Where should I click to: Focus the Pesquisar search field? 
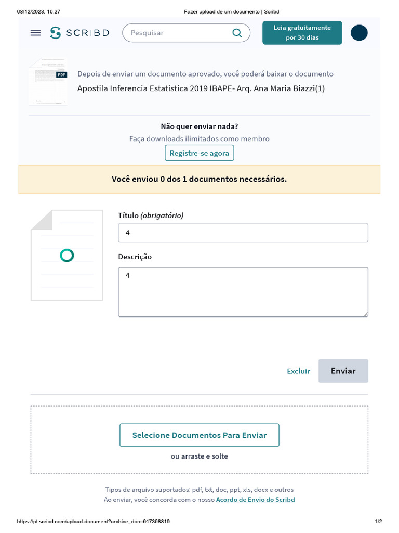coord(177,33)
